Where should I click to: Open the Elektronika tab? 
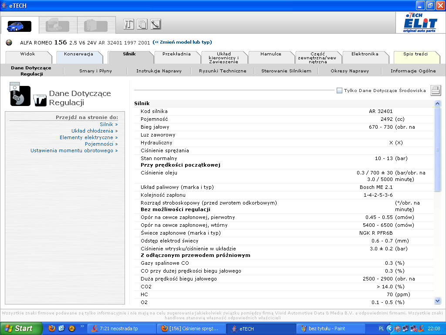coord(365,55)
